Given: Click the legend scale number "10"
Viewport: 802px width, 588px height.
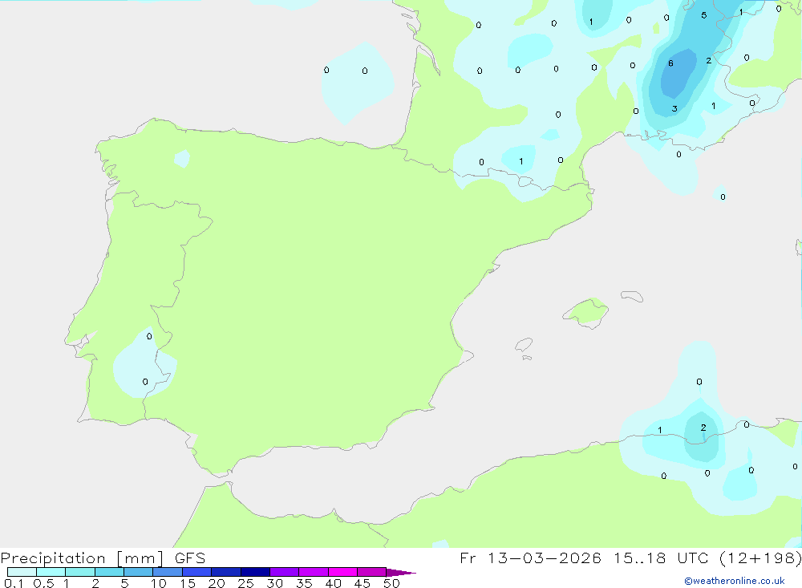Looking at the screenshot, I should tap(159, 583).
